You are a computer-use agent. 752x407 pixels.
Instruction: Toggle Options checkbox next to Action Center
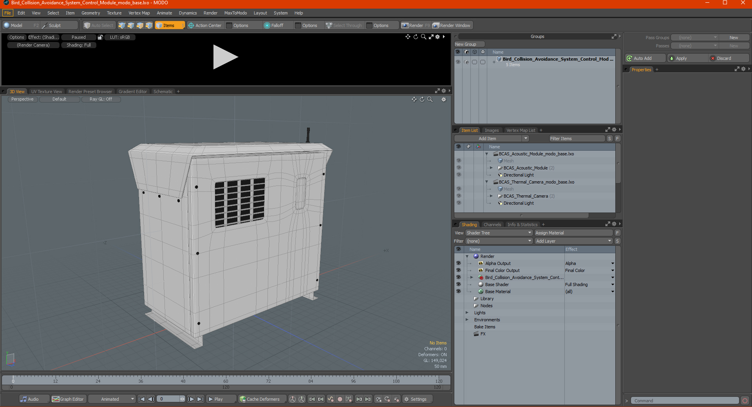(230, 25)
